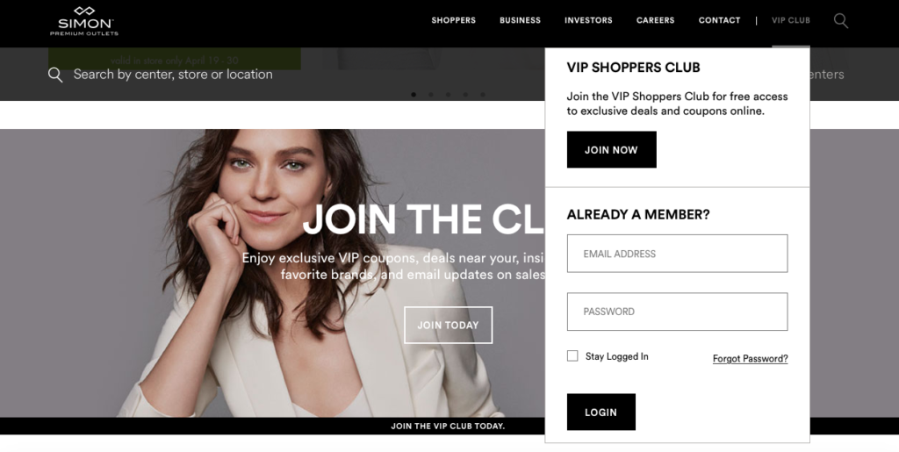Focus the EMAIL ADDRESS input field

[x=677, y=254]
